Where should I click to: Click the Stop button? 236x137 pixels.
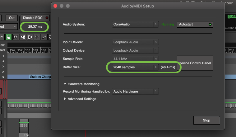tap(206, 120)
